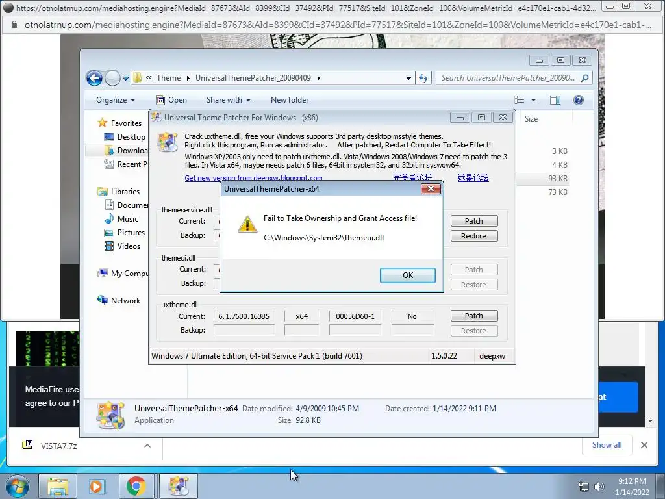665x499 pixels.
Task: Click the 73 KB file size row
Action: (x=557, y=192)
